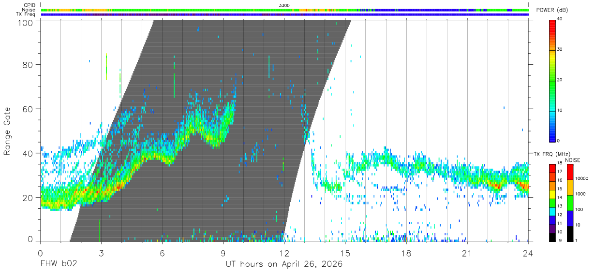
Task: Click the CPID value 3300
Action: [284, 5]
